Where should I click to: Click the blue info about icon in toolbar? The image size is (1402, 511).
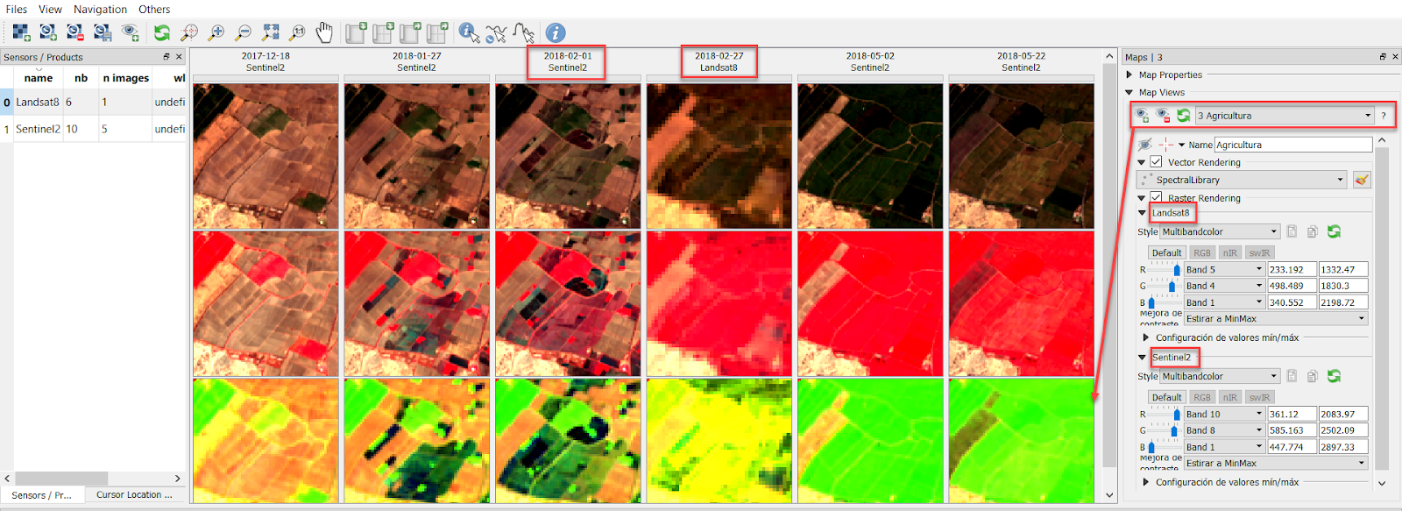pyautogui.click(x=555, y=32)
